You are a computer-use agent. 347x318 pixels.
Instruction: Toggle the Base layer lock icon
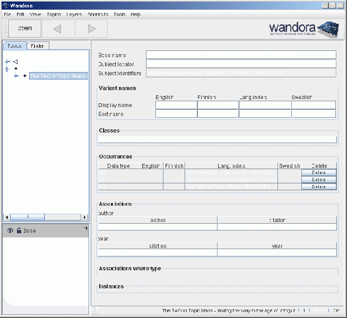pos(19,231)
